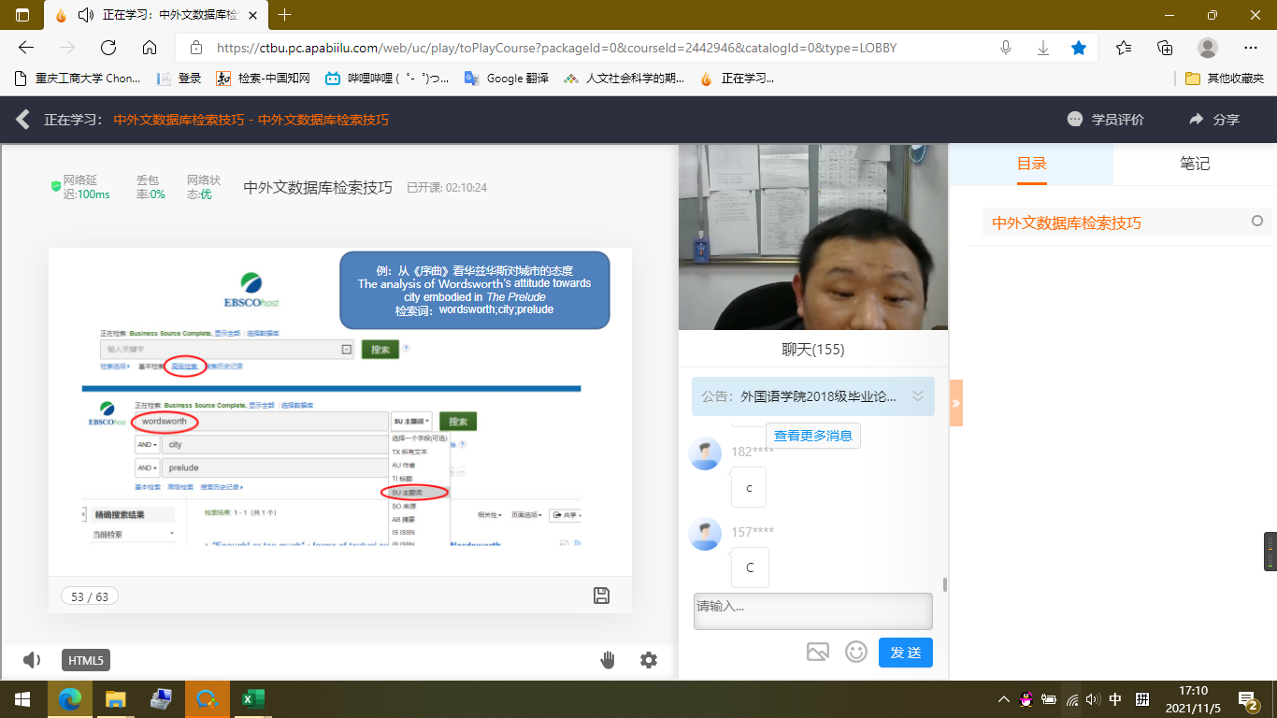
Task: Select the 目录 tab
Action: pos(1032,164)
